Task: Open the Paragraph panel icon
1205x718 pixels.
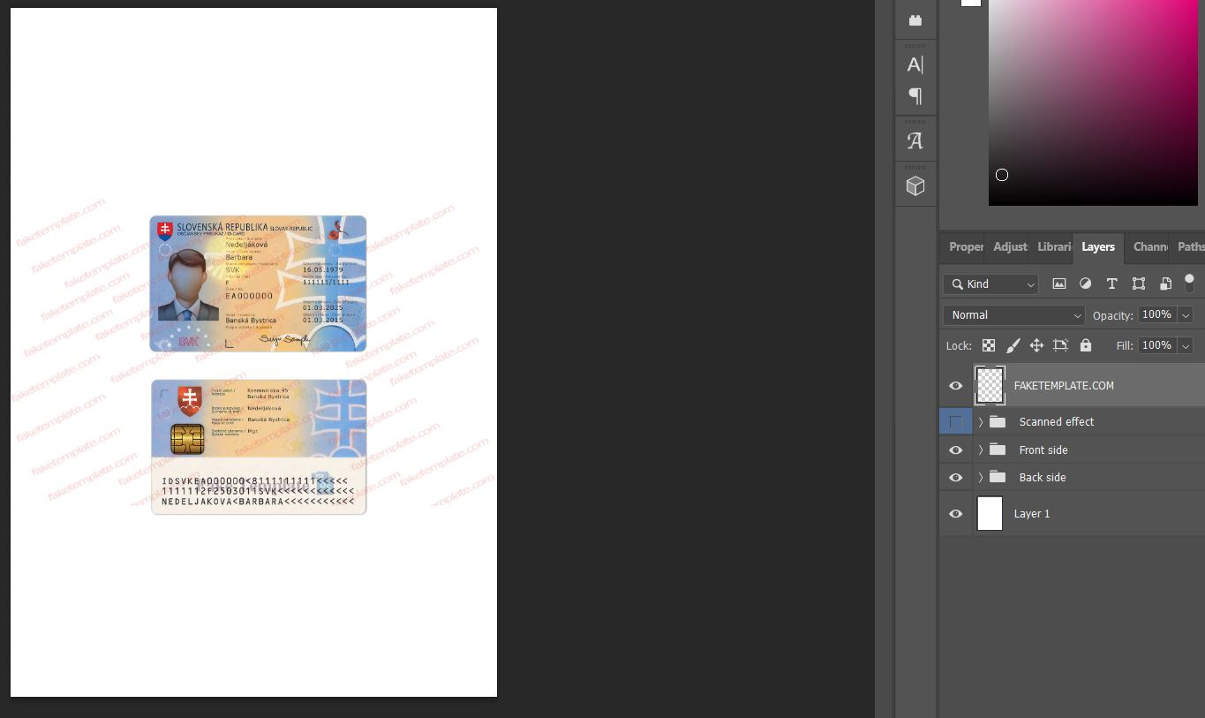Action: [915, 95]
